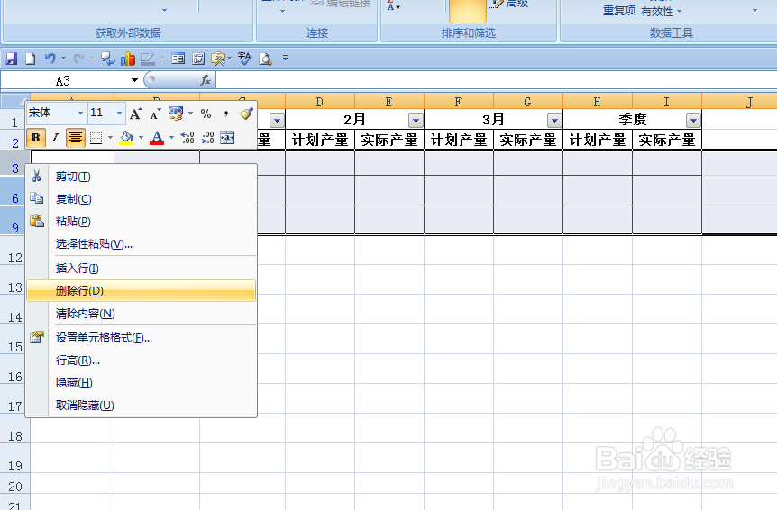Screen dimensions: 777x510
Task: Open the font size 11 dropdown
Action: point(119,114)
